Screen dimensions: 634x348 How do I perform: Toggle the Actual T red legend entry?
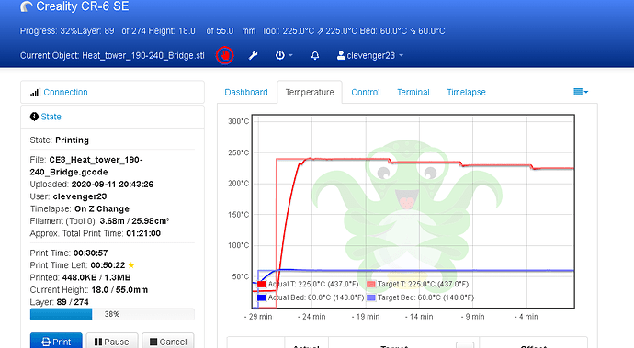click(308, 284)
